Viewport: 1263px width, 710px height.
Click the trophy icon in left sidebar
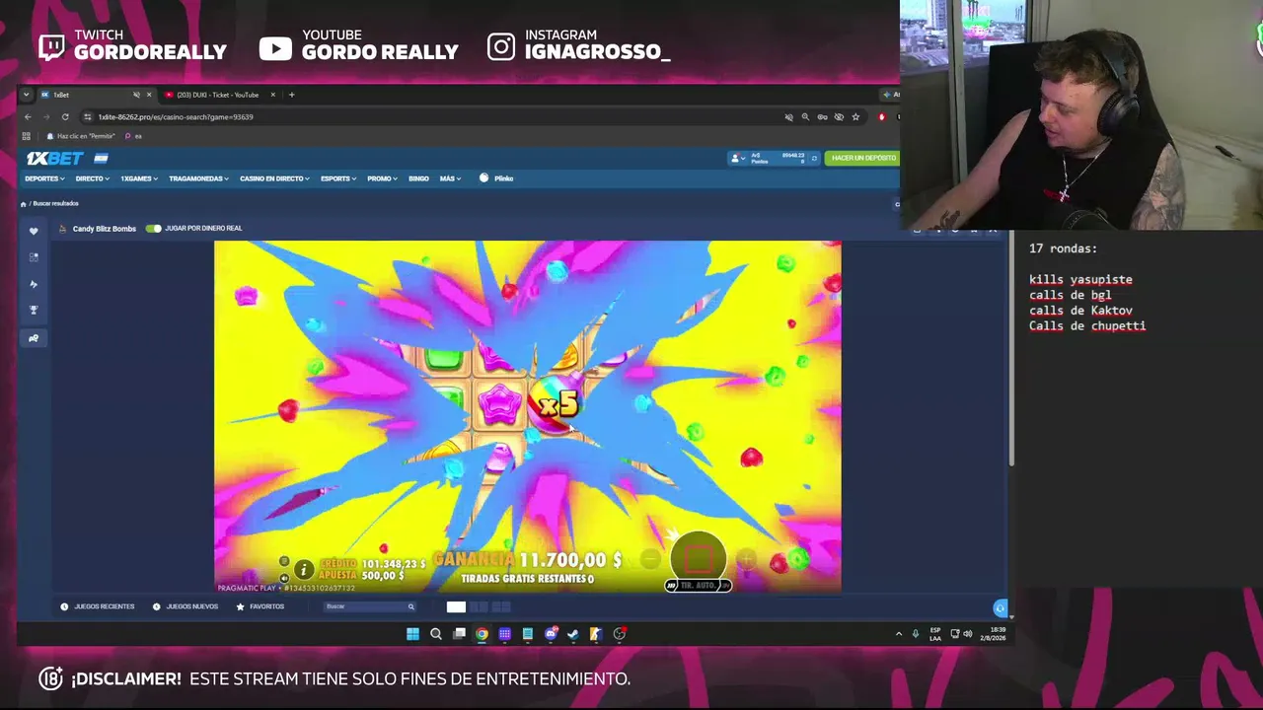tap(34, 310)
